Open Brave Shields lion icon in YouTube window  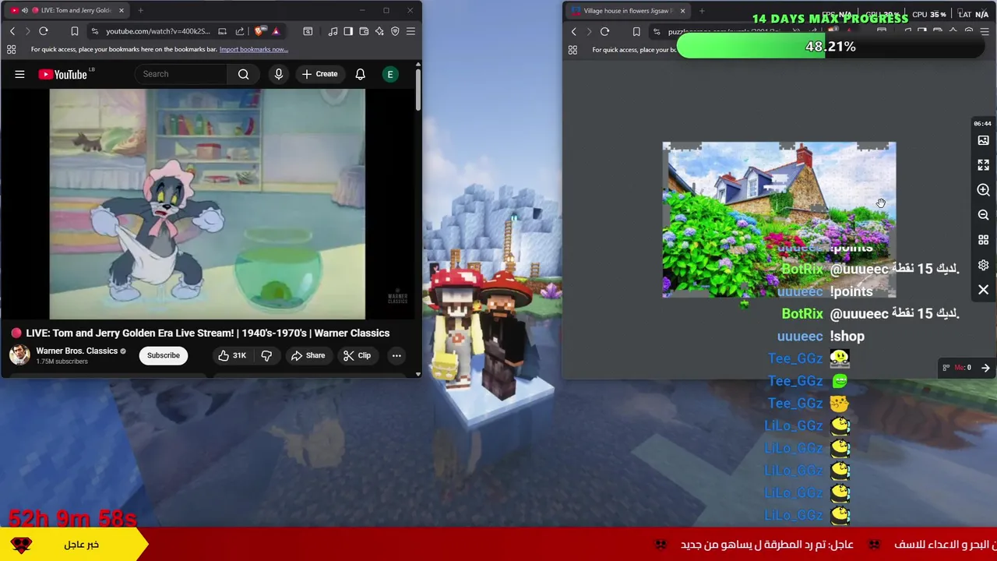[259, 31]
